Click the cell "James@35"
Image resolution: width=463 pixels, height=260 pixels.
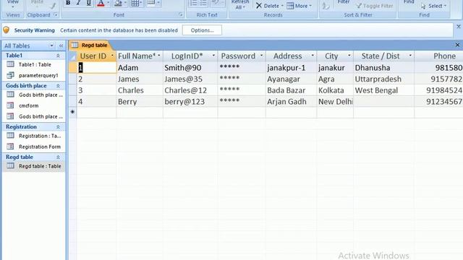pyautogui.click(x=190, y=79)
